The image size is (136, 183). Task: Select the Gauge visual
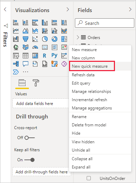click(35, 47)
